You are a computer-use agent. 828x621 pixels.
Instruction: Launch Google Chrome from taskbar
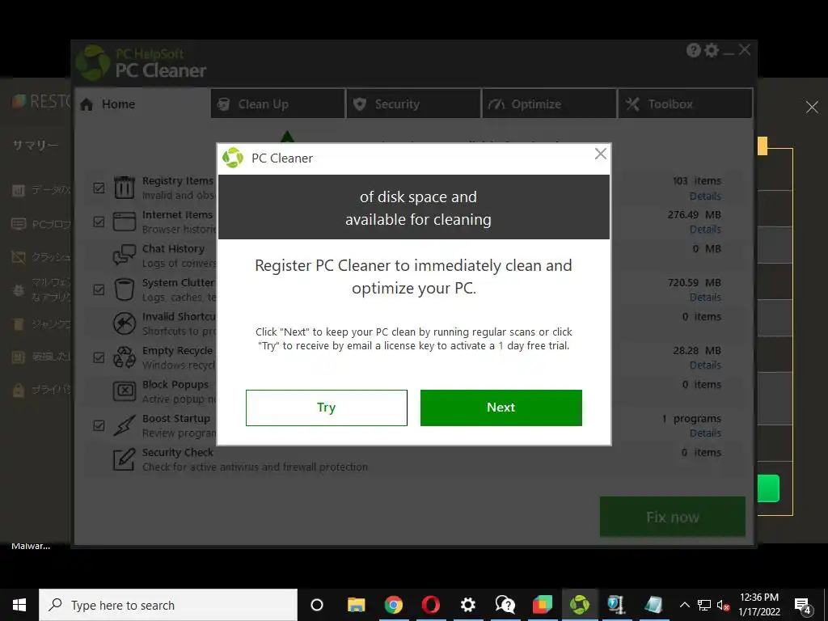coord(394,605)
